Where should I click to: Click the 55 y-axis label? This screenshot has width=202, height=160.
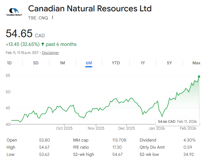[8, 75]
